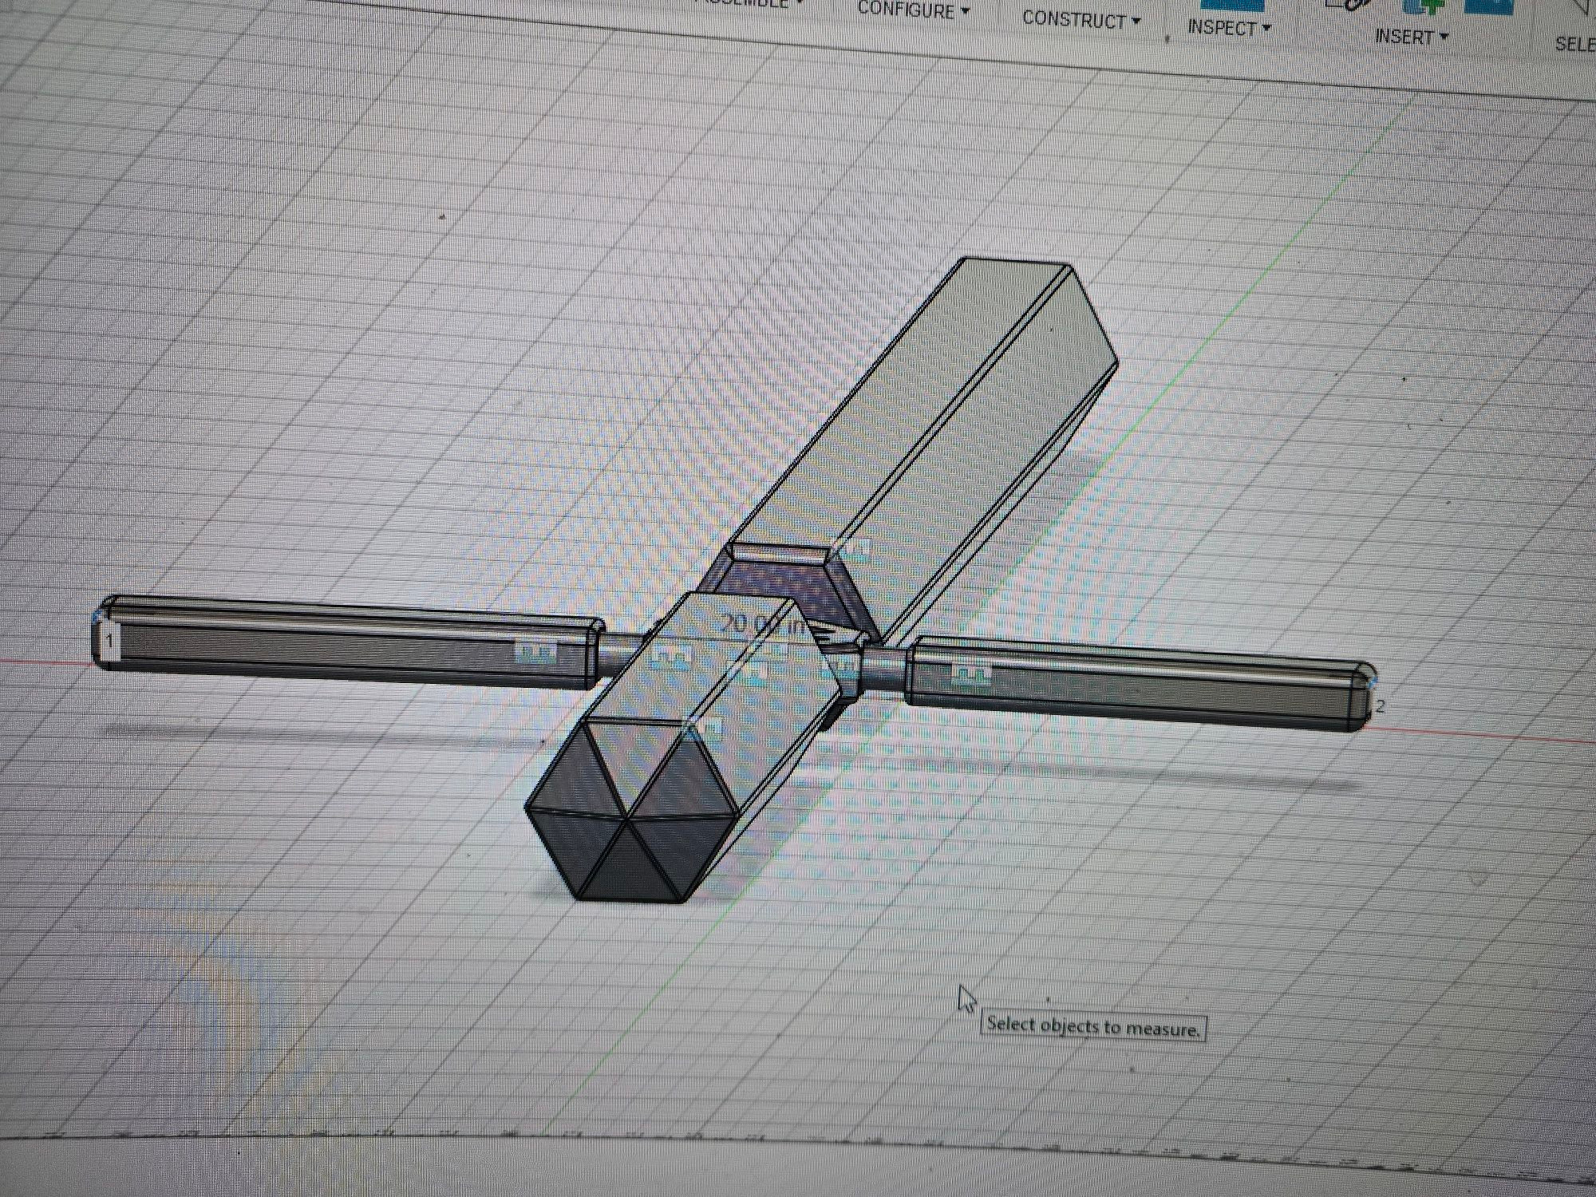Image resolution: width=1596 pixels, height=1197 pixels.
Task: Open the INSERT dropdown menu
Action: click(x=1411, y=37)
